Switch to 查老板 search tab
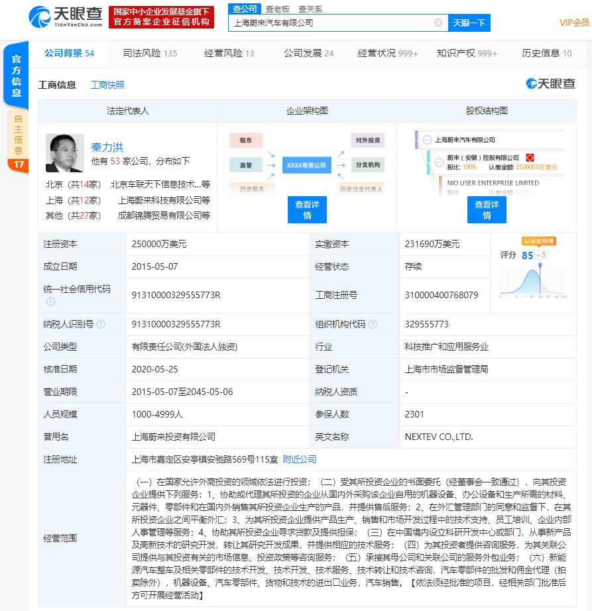This screenshot has width=592, height=611. 278,9
